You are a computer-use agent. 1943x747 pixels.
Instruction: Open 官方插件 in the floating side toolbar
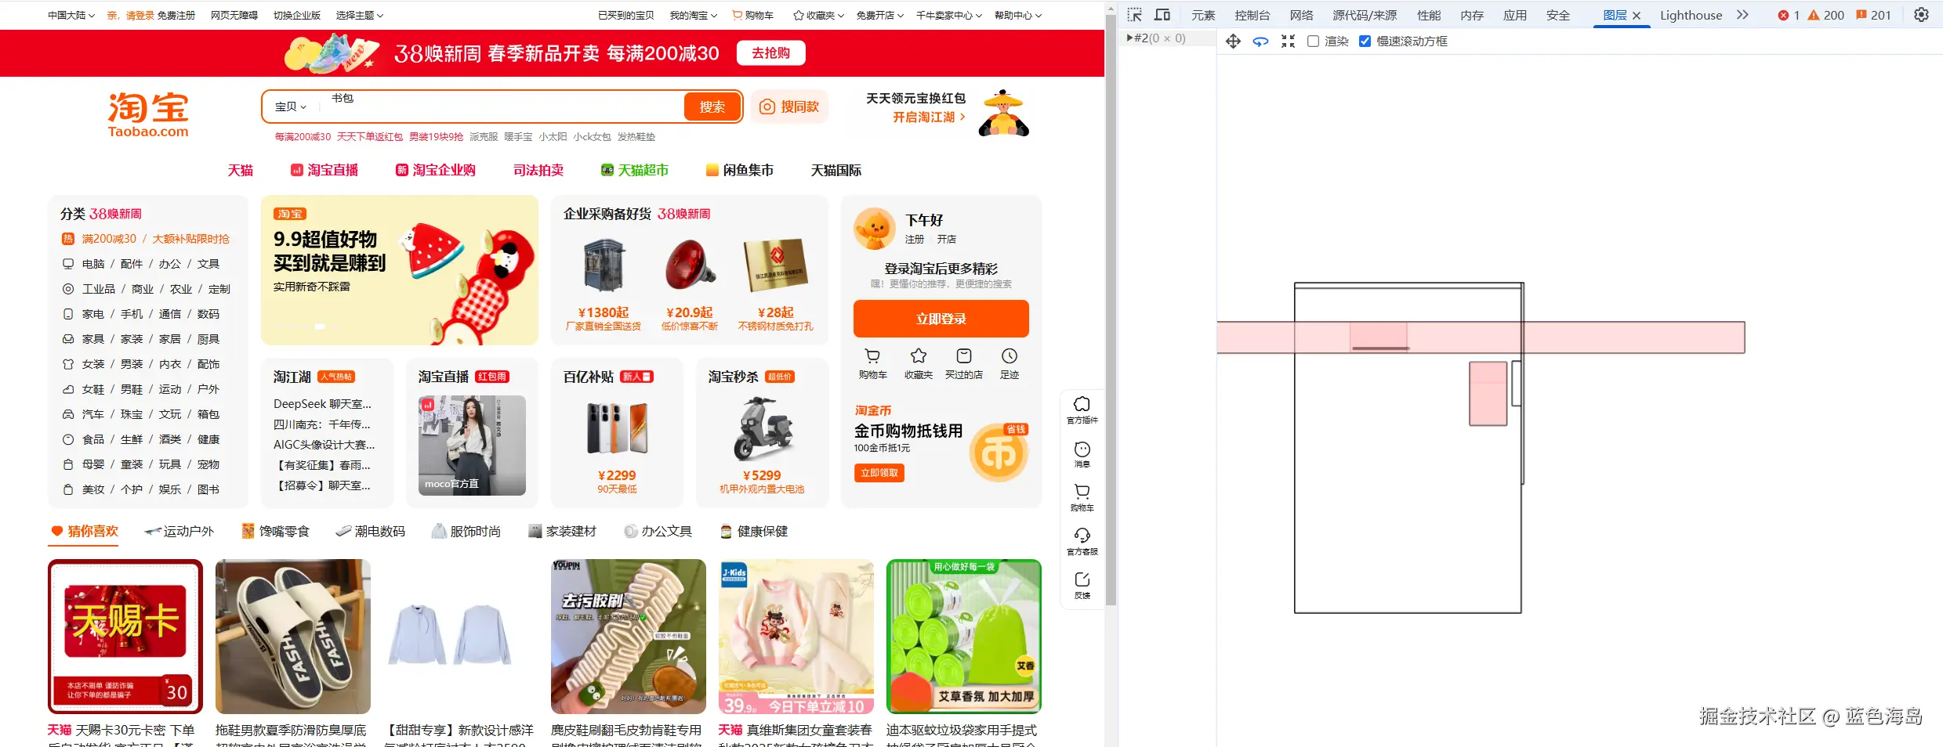(1082, 410)
